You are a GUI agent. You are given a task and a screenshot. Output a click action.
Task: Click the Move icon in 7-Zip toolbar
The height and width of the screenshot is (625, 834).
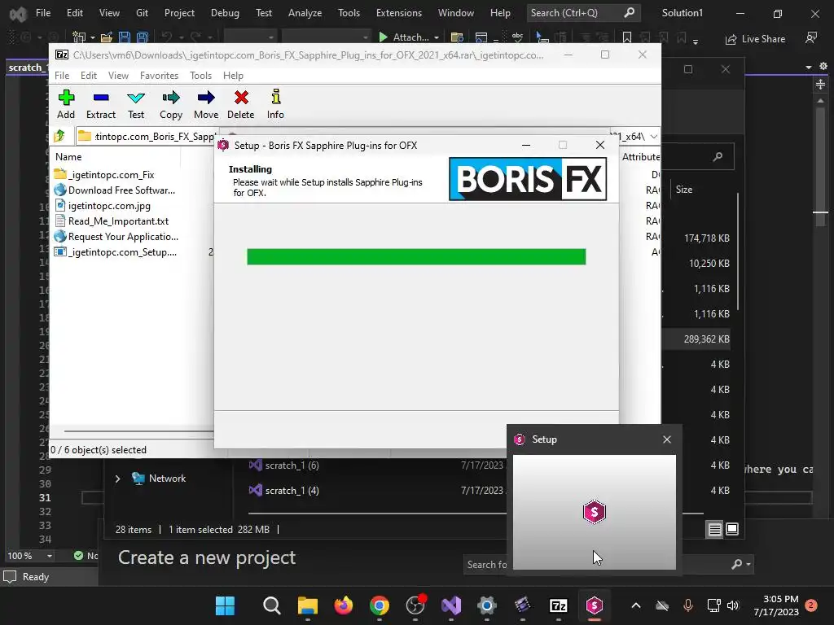point(206,104)
